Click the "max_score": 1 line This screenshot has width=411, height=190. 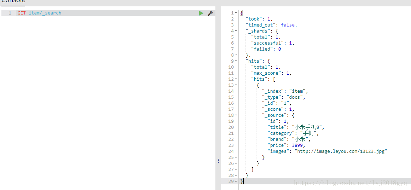[x=271, y=73]
